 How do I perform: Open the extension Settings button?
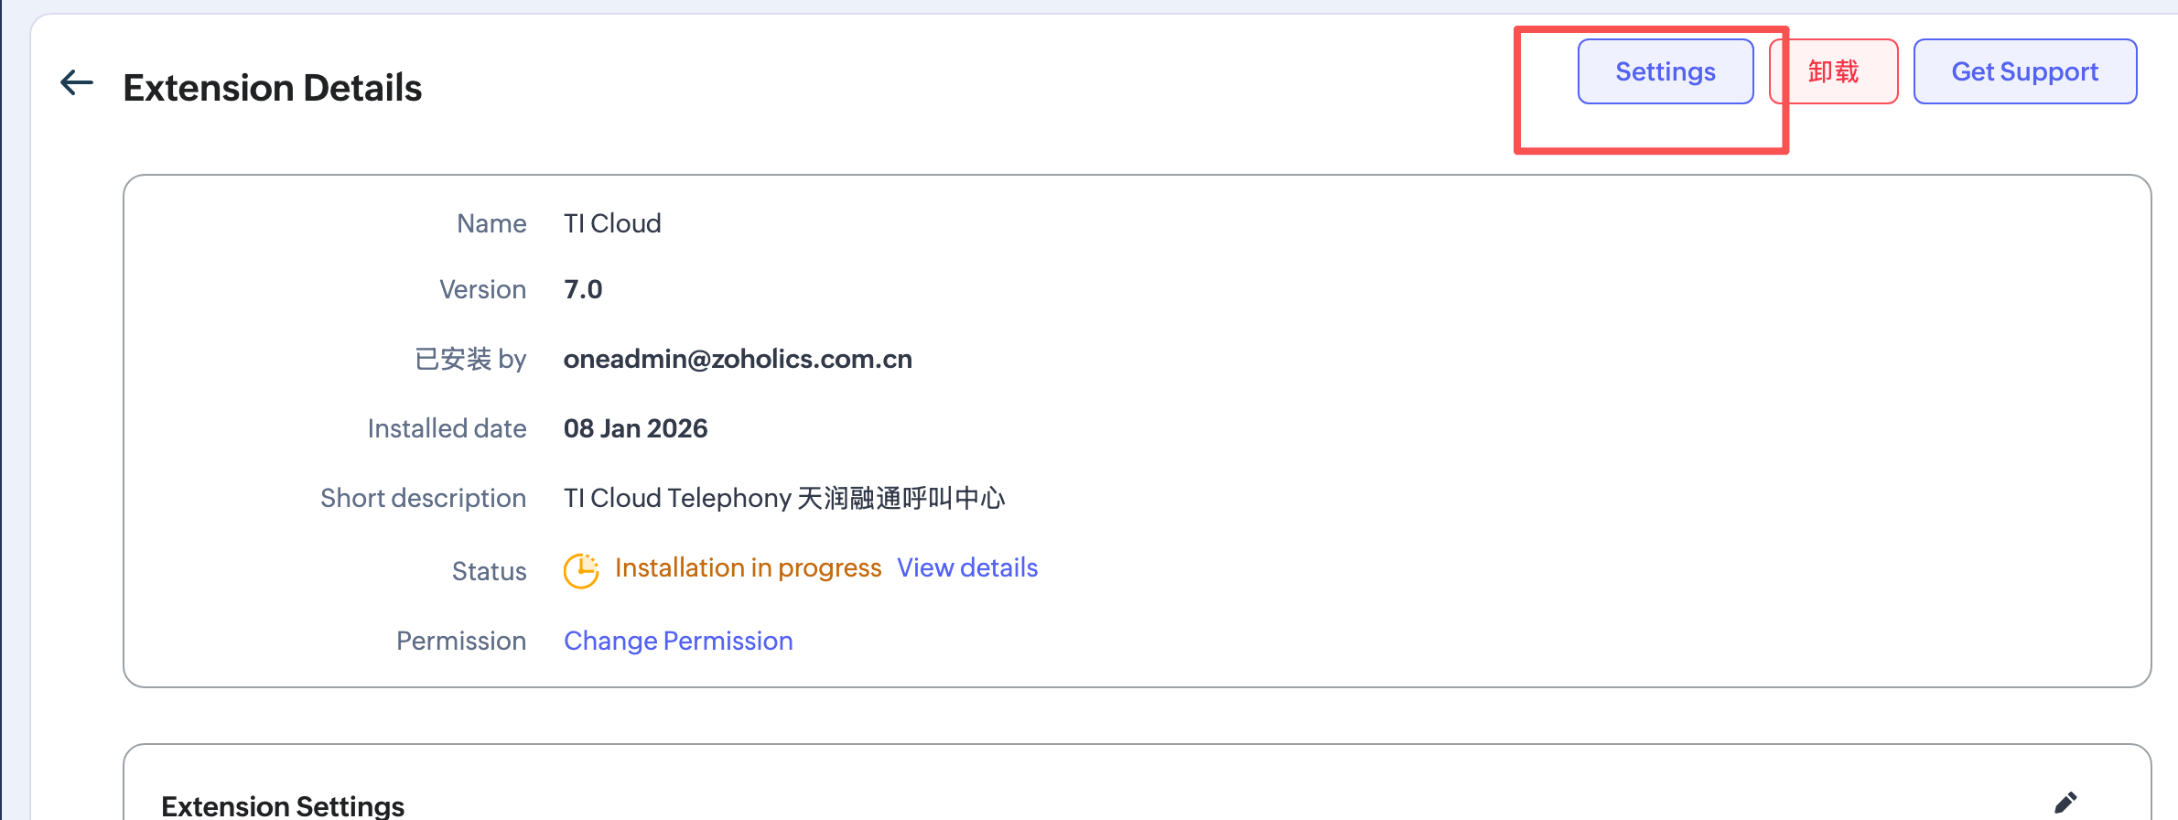click(1665, 71)
